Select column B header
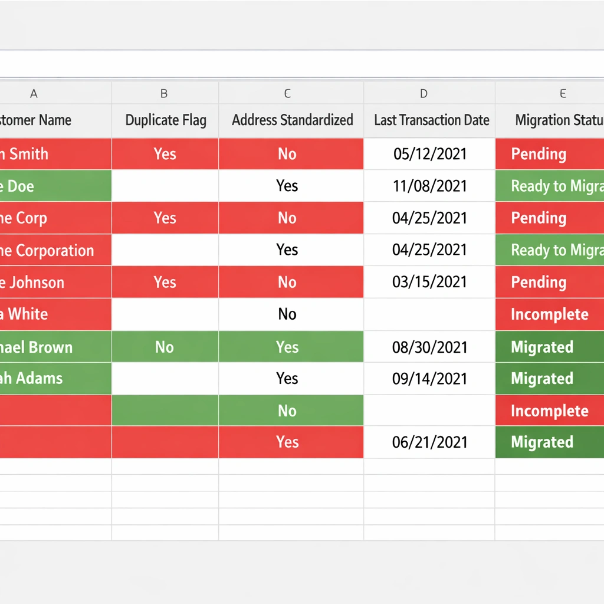The image size is (604, 604). 165,93
